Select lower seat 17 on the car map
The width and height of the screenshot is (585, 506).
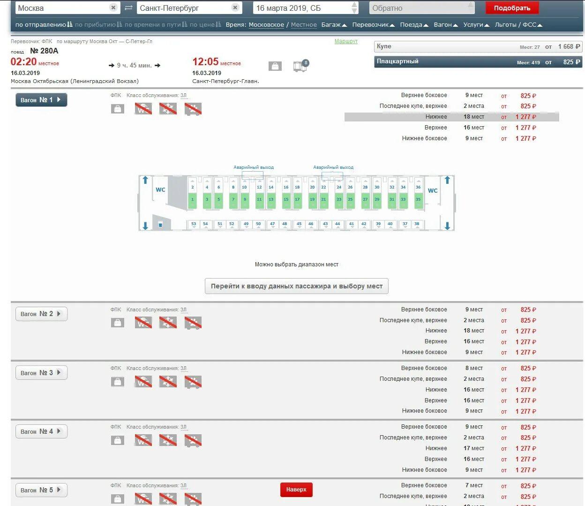tap(297, 200)
